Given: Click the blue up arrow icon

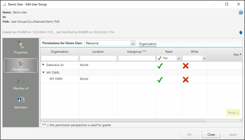Looking at the screenshot, I should (241, 32).
